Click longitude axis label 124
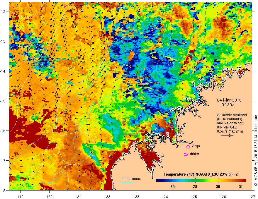This screenshot has width=258, height=199. pyautogui.click(x=165, y=197)
